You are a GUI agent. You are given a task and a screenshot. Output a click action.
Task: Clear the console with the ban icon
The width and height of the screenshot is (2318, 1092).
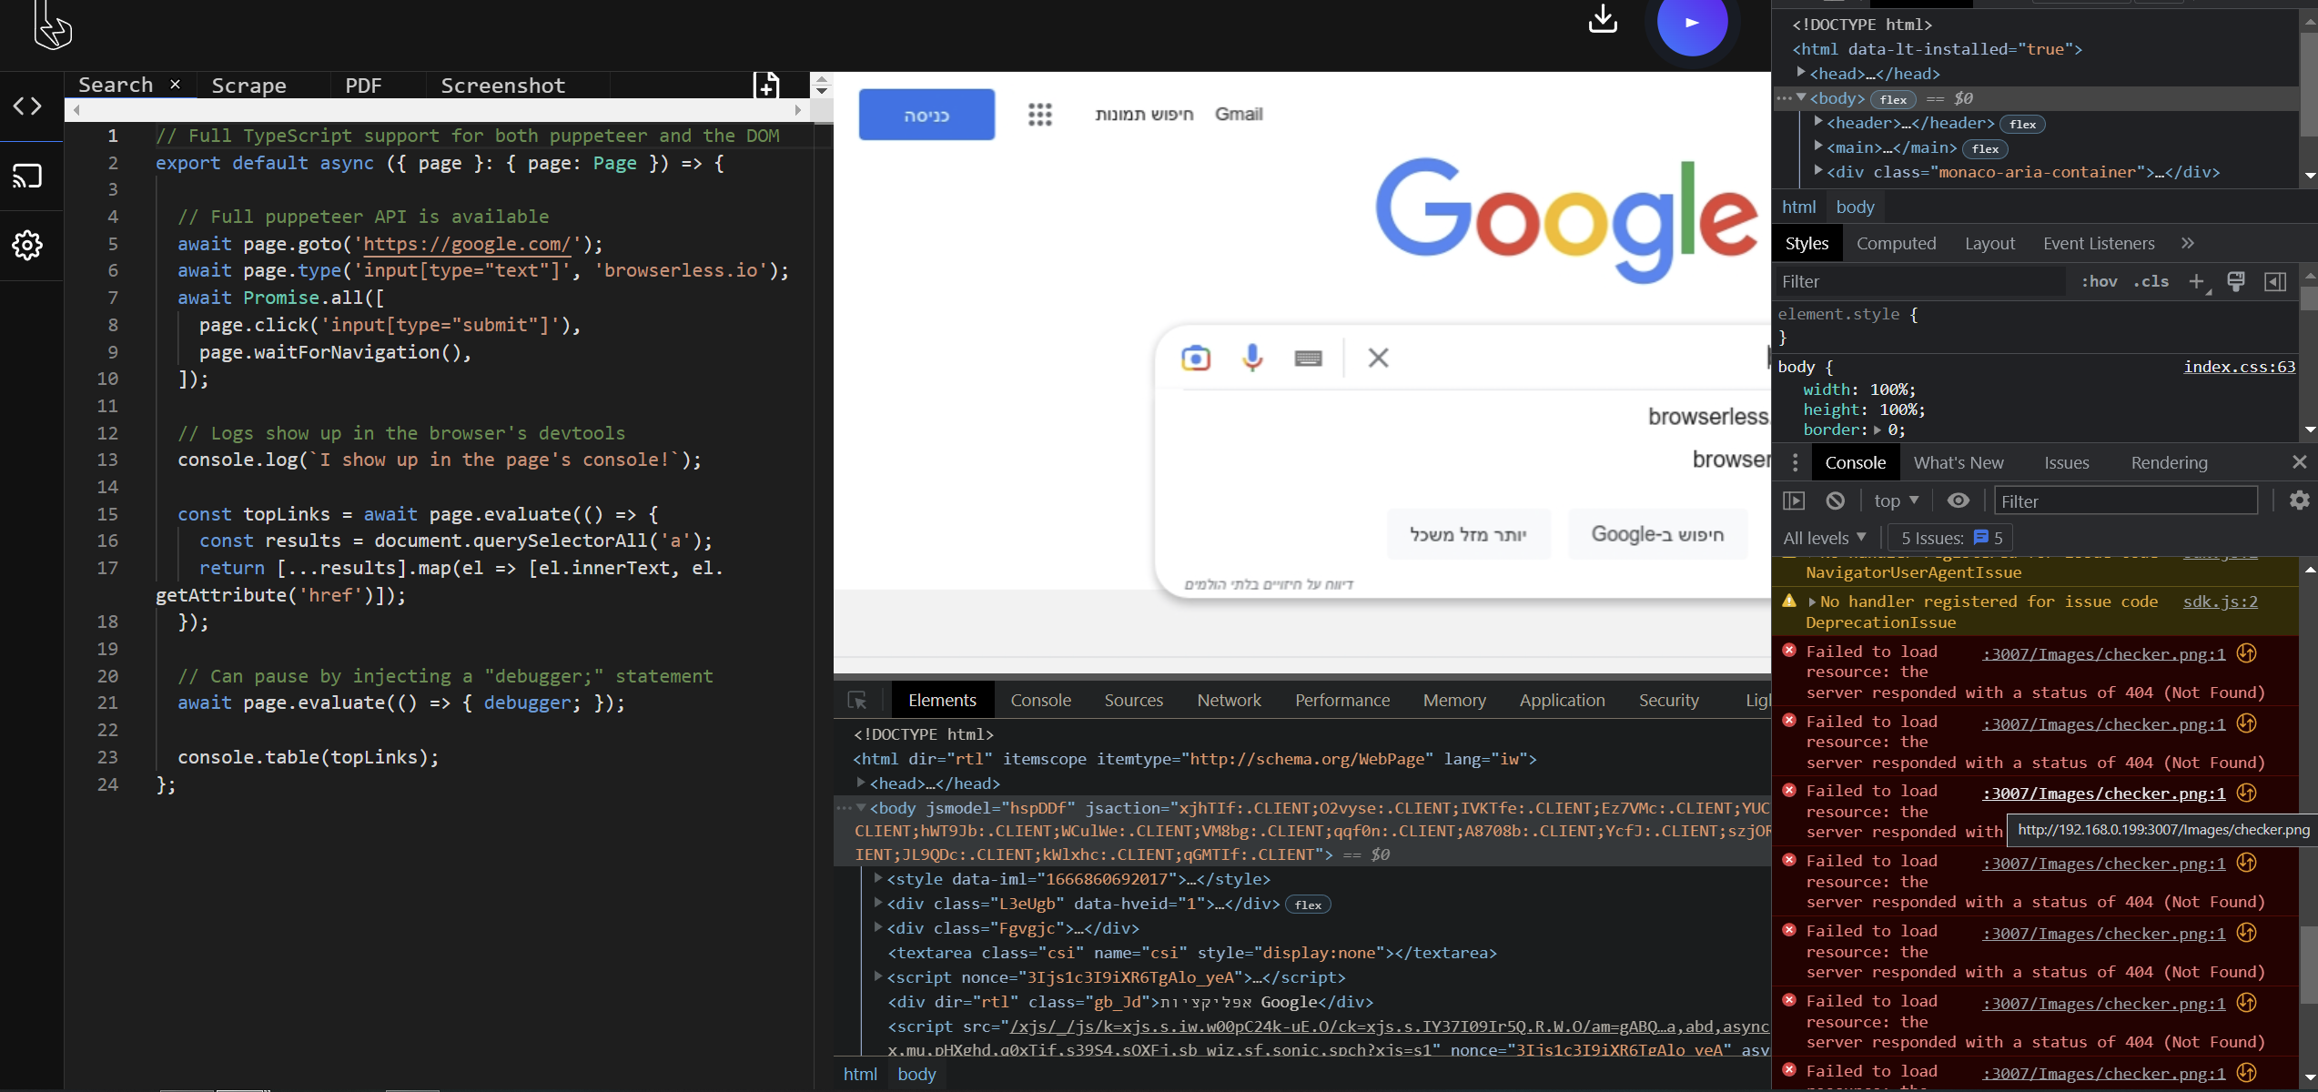[x=1836, y=500]
